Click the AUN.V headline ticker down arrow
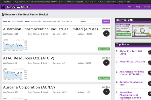 click(124, 2)
